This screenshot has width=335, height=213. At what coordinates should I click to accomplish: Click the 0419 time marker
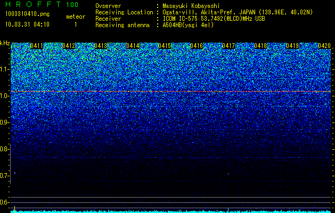tap(292, 46)
